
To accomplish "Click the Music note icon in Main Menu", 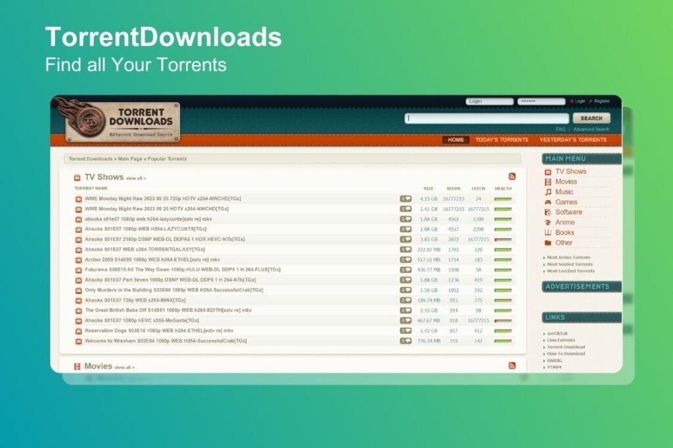I will pyautogui.click(x=547, y=192).
